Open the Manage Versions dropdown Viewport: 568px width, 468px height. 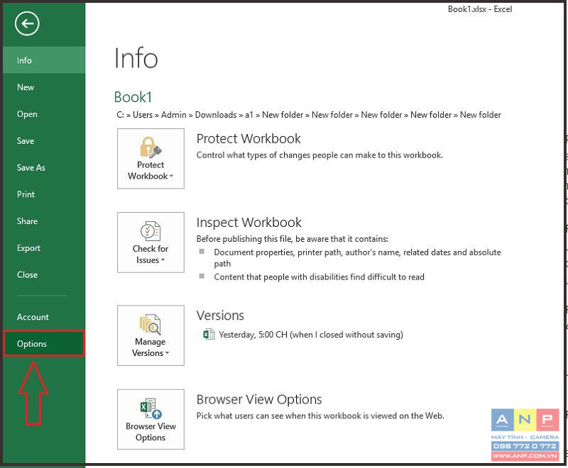coord(151,335)
